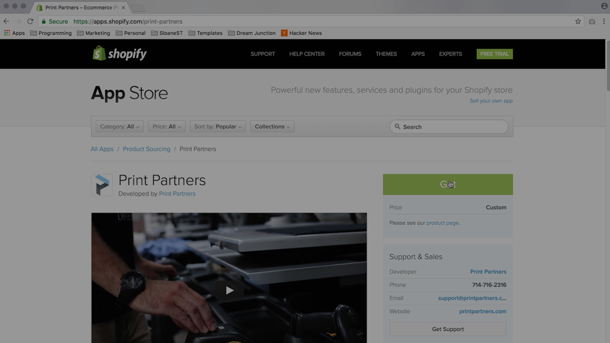Screen dimensions: 610x343
Task: Click the browser address bar URL
Action: (128, 21)
